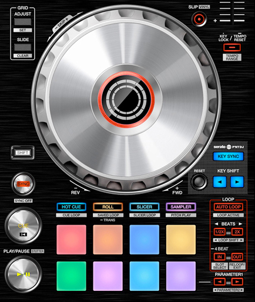The width and height of the screenshot is (255, 302).
Task: Click the Sync Off label
Action: tap(24, 201)
